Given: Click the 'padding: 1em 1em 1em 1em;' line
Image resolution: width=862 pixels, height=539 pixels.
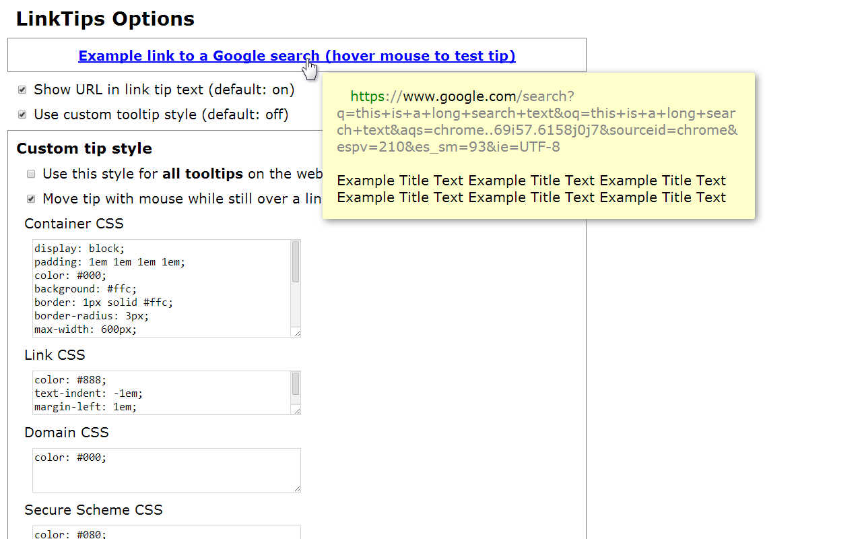Looking at the screenshot, I should click(x=110, y=262).
